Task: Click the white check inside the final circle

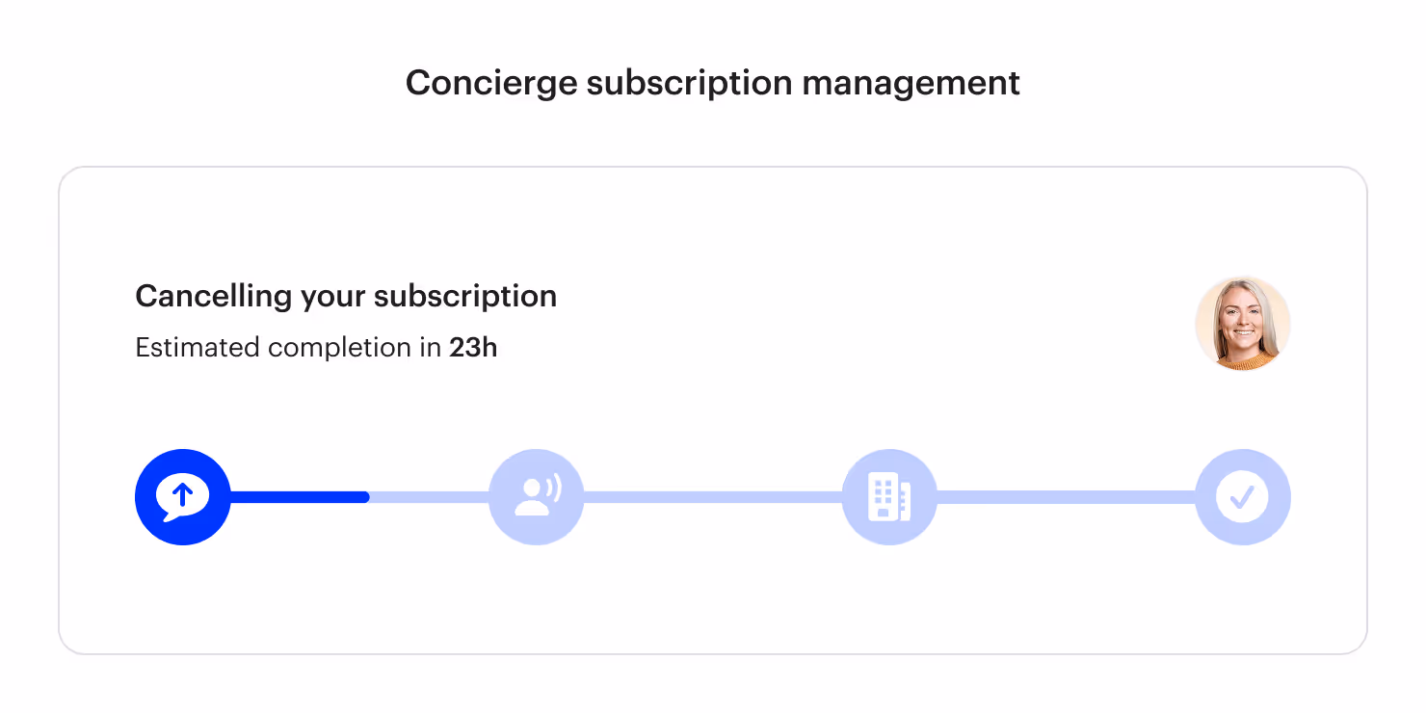Action: click(x=1243, y=497)
